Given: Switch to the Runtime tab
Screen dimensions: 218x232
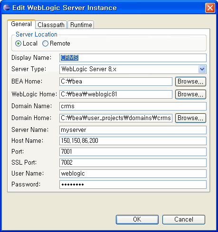Looking at the screenshot, I should (81, 25).
